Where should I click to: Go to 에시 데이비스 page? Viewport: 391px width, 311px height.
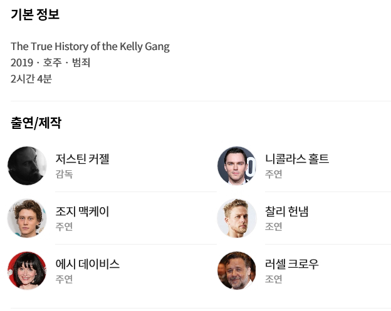click(x=87, y=264)
